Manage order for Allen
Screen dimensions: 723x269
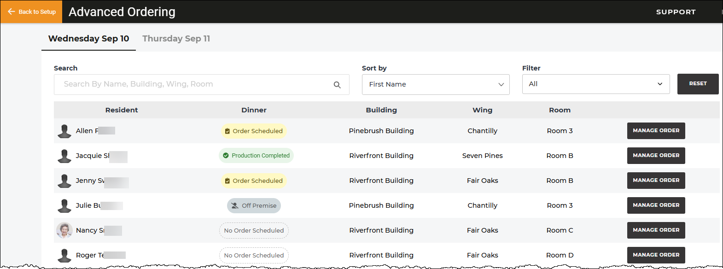click(656, 131)
